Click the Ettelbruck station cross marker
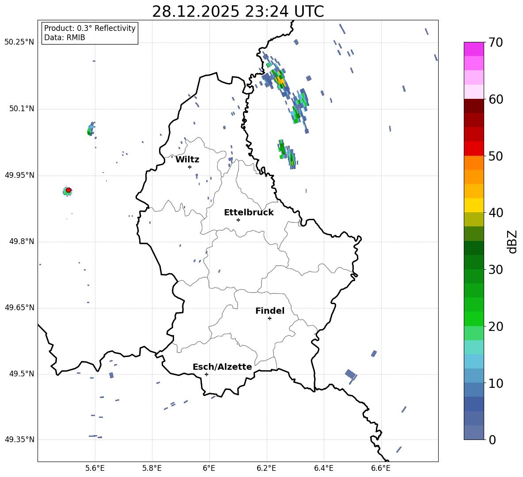The height and width of the screenshot is (477, 523). click(238, 220)
